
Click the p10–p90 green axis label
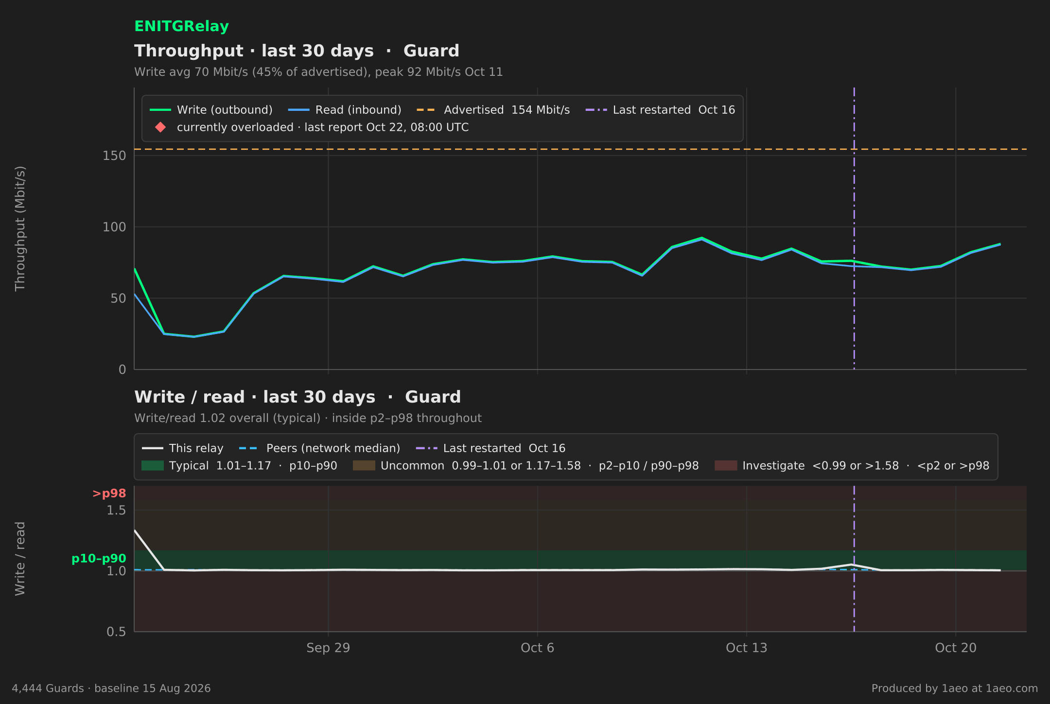click(x=99, y=559)
